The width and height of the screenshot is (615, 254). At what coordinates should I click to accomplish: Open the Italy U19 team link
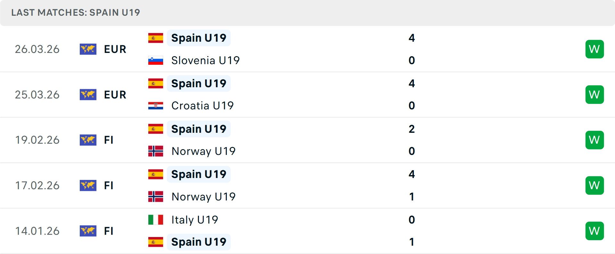[x=195, y=220]
